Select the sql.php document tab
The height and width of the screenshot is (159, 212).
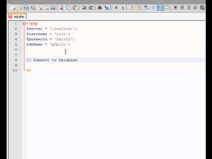(17, 17)
